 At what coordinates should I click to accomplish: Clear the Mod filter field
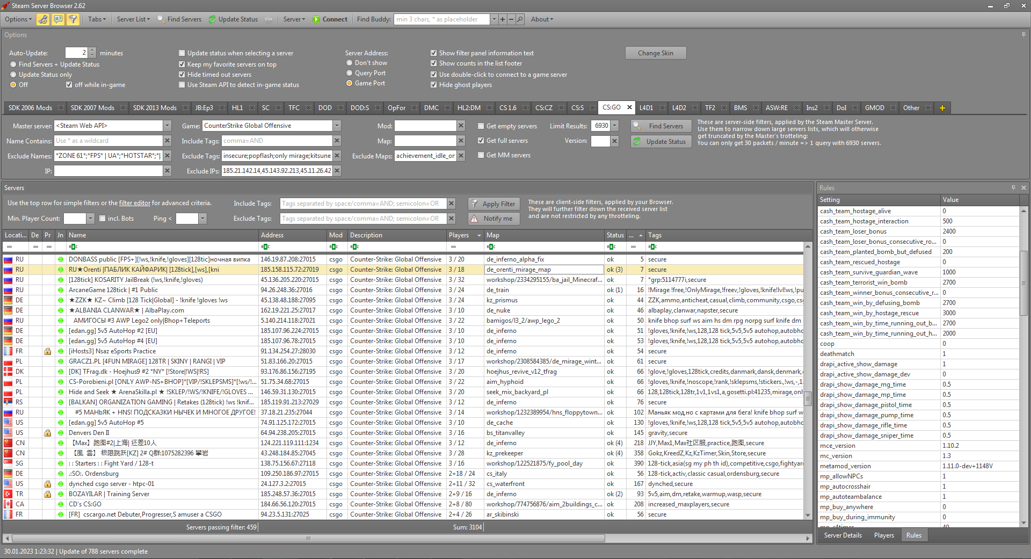461,126
